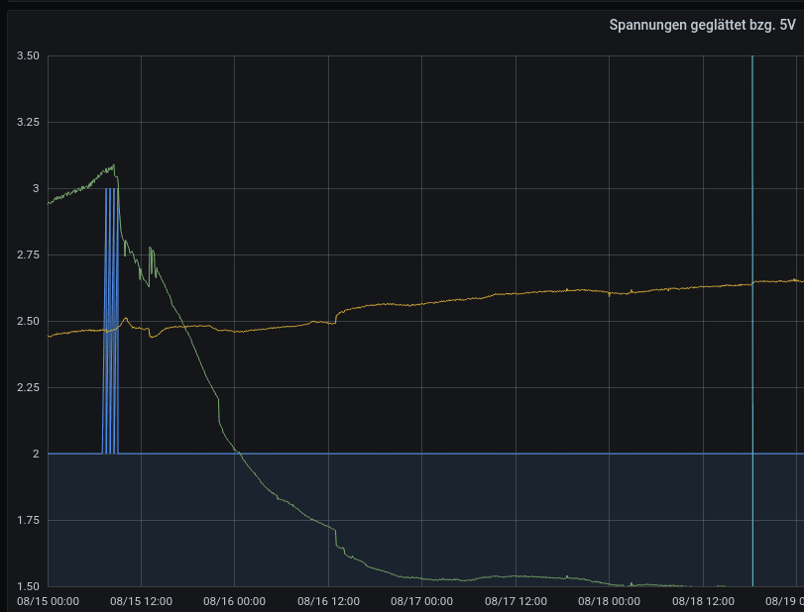The image size is (804, 612).
Task: Click the 08/18 12:00 time label
Action: click(704, 601)
